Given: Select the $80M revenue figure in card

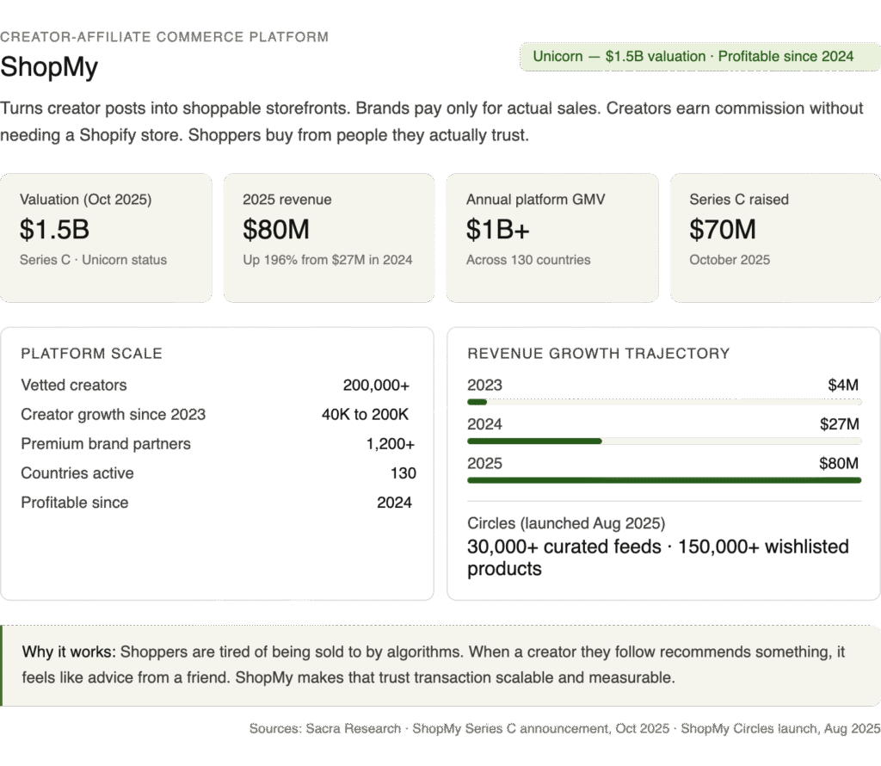Looking at the screenshot, I should point(276,229).
